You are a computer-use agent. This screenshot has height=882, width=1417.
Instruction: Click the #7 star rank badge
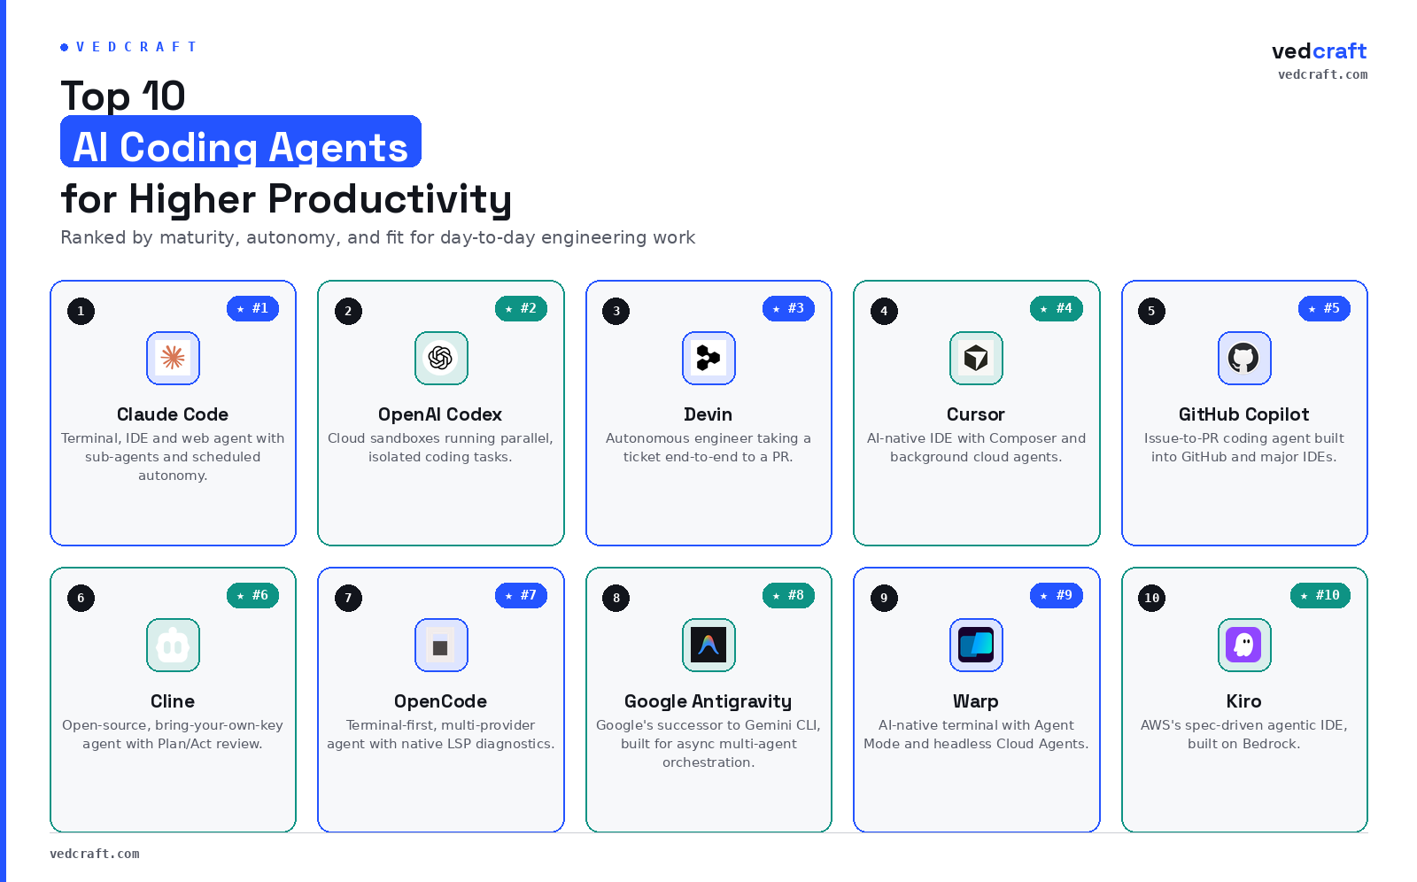coord(521,595)
